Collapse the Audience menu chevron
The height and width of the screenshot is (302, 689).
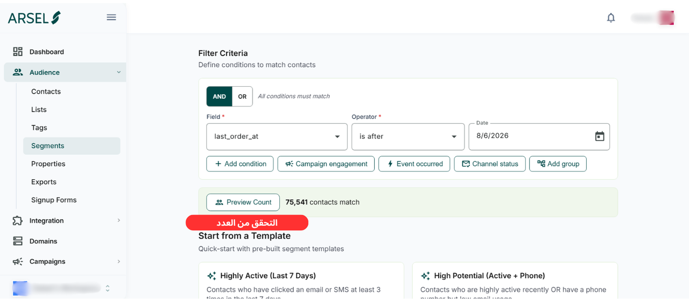(118, 72)
